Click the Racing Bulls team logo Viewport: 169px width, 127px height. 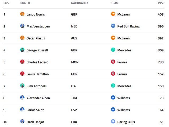[x=113, y=121]
